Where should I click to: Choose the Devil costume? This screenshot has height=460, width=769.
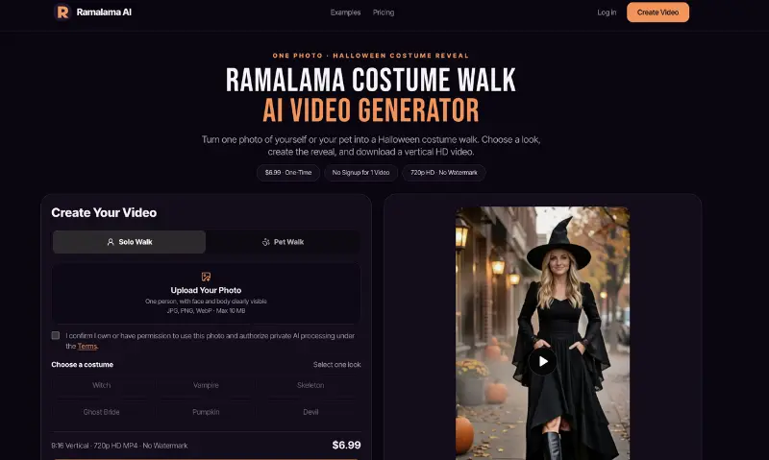310,412
